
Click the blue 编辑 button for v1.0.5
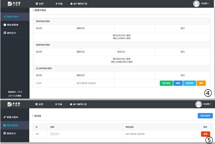[178, 83]
